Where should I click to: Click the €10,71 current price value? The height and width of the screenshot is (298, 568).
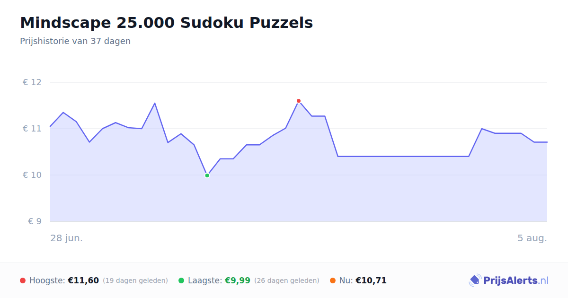point(371,280)
